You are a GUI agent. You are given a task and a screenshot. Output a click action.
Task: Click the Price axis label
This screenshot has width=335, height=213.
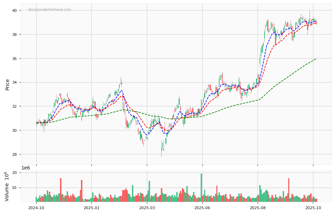pos(8,84)
